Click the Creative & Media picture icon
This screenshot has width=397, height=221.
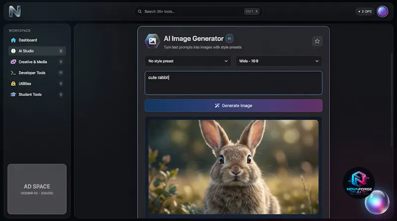coord(13,62)
